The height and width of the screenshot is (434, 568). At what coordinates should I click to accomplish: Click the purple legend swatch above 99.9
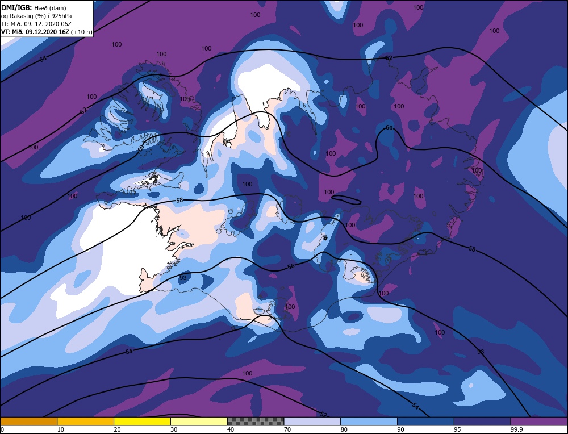click(539, 422)
